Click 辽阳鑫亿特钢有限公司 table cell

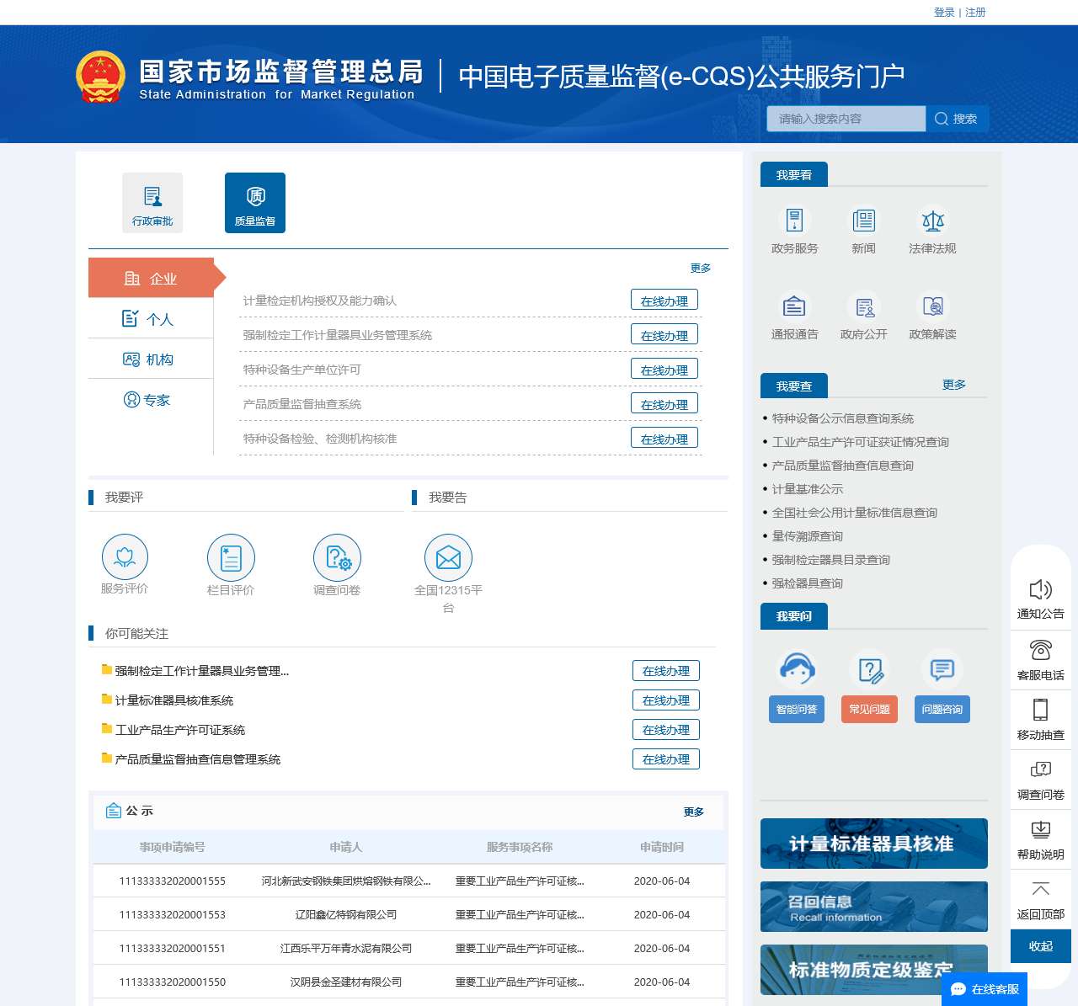346,915
